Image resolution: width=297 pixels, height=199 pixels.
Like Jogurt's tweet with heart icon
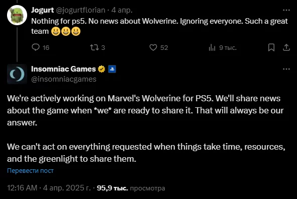point(158,47)
